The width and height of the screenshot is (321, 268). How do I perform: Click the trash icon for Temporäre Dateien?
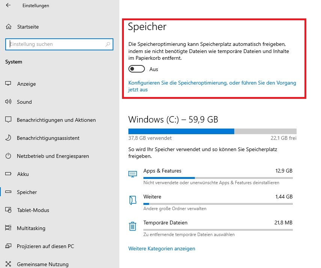(133, 226)
